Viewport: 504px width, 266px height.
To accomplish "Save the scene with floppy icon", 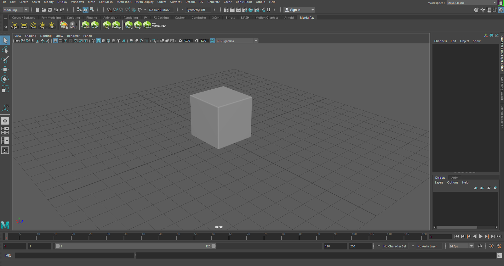I will click(x=50, y=10).
